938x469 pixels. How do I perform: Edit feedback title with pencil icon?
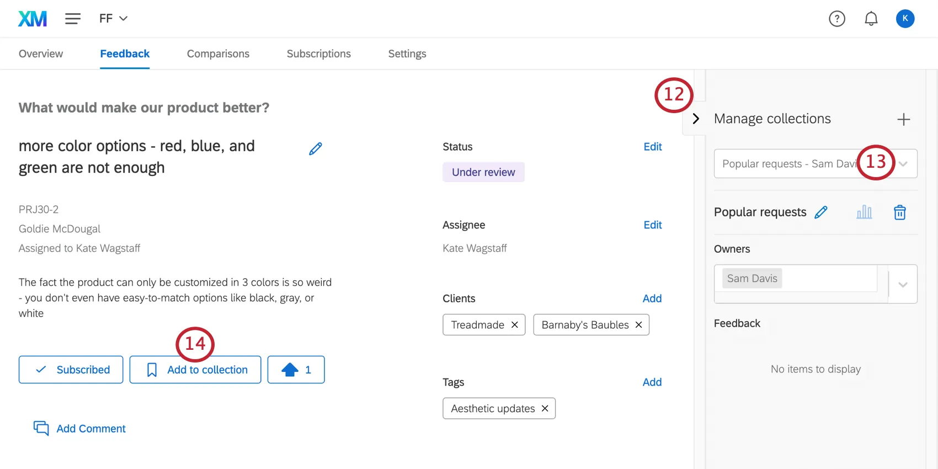[316, 149]
